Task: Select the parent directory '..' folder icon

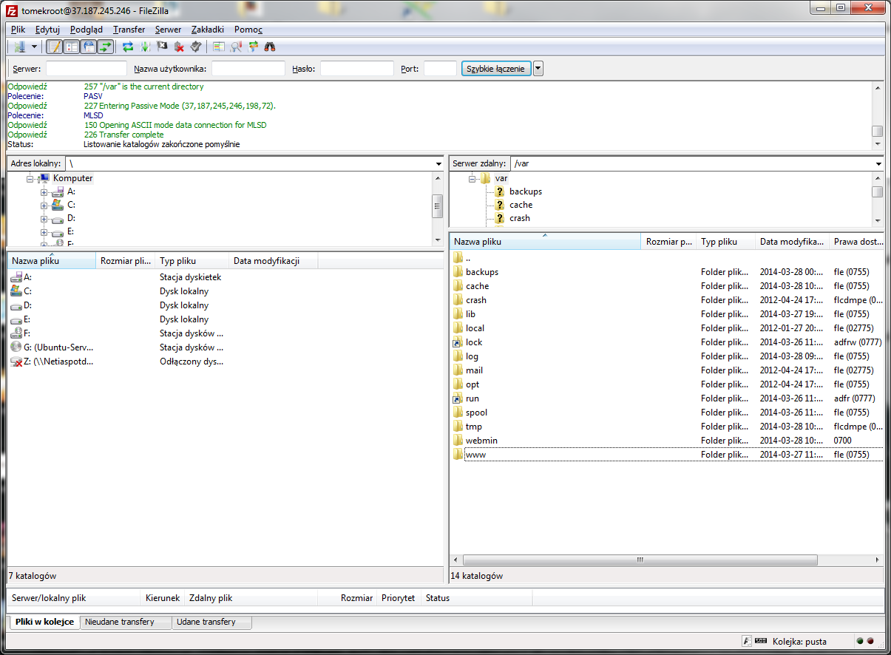Action: point(458,258)
